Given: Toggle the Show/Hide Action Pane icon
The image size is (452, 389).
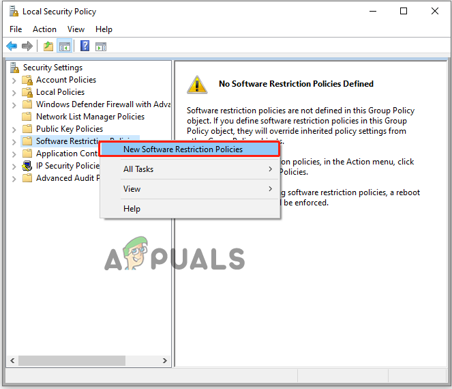Looking at the screenshot, I should 101,46.
